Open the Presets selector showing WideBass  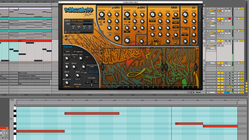[x=82, y=21]
